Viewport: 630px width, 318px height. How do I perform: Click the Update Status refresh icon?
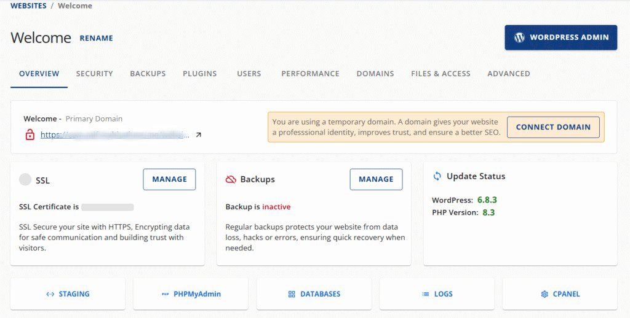[x=437, y=176]
